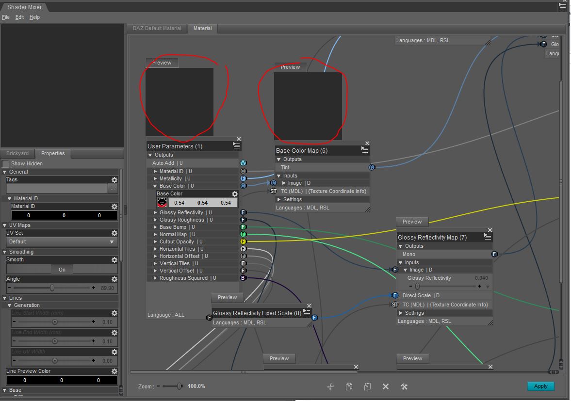This screenshot has width=571, height=401.
Task: Click Preview button above Base Color Map brick
Action: point(290,67)
